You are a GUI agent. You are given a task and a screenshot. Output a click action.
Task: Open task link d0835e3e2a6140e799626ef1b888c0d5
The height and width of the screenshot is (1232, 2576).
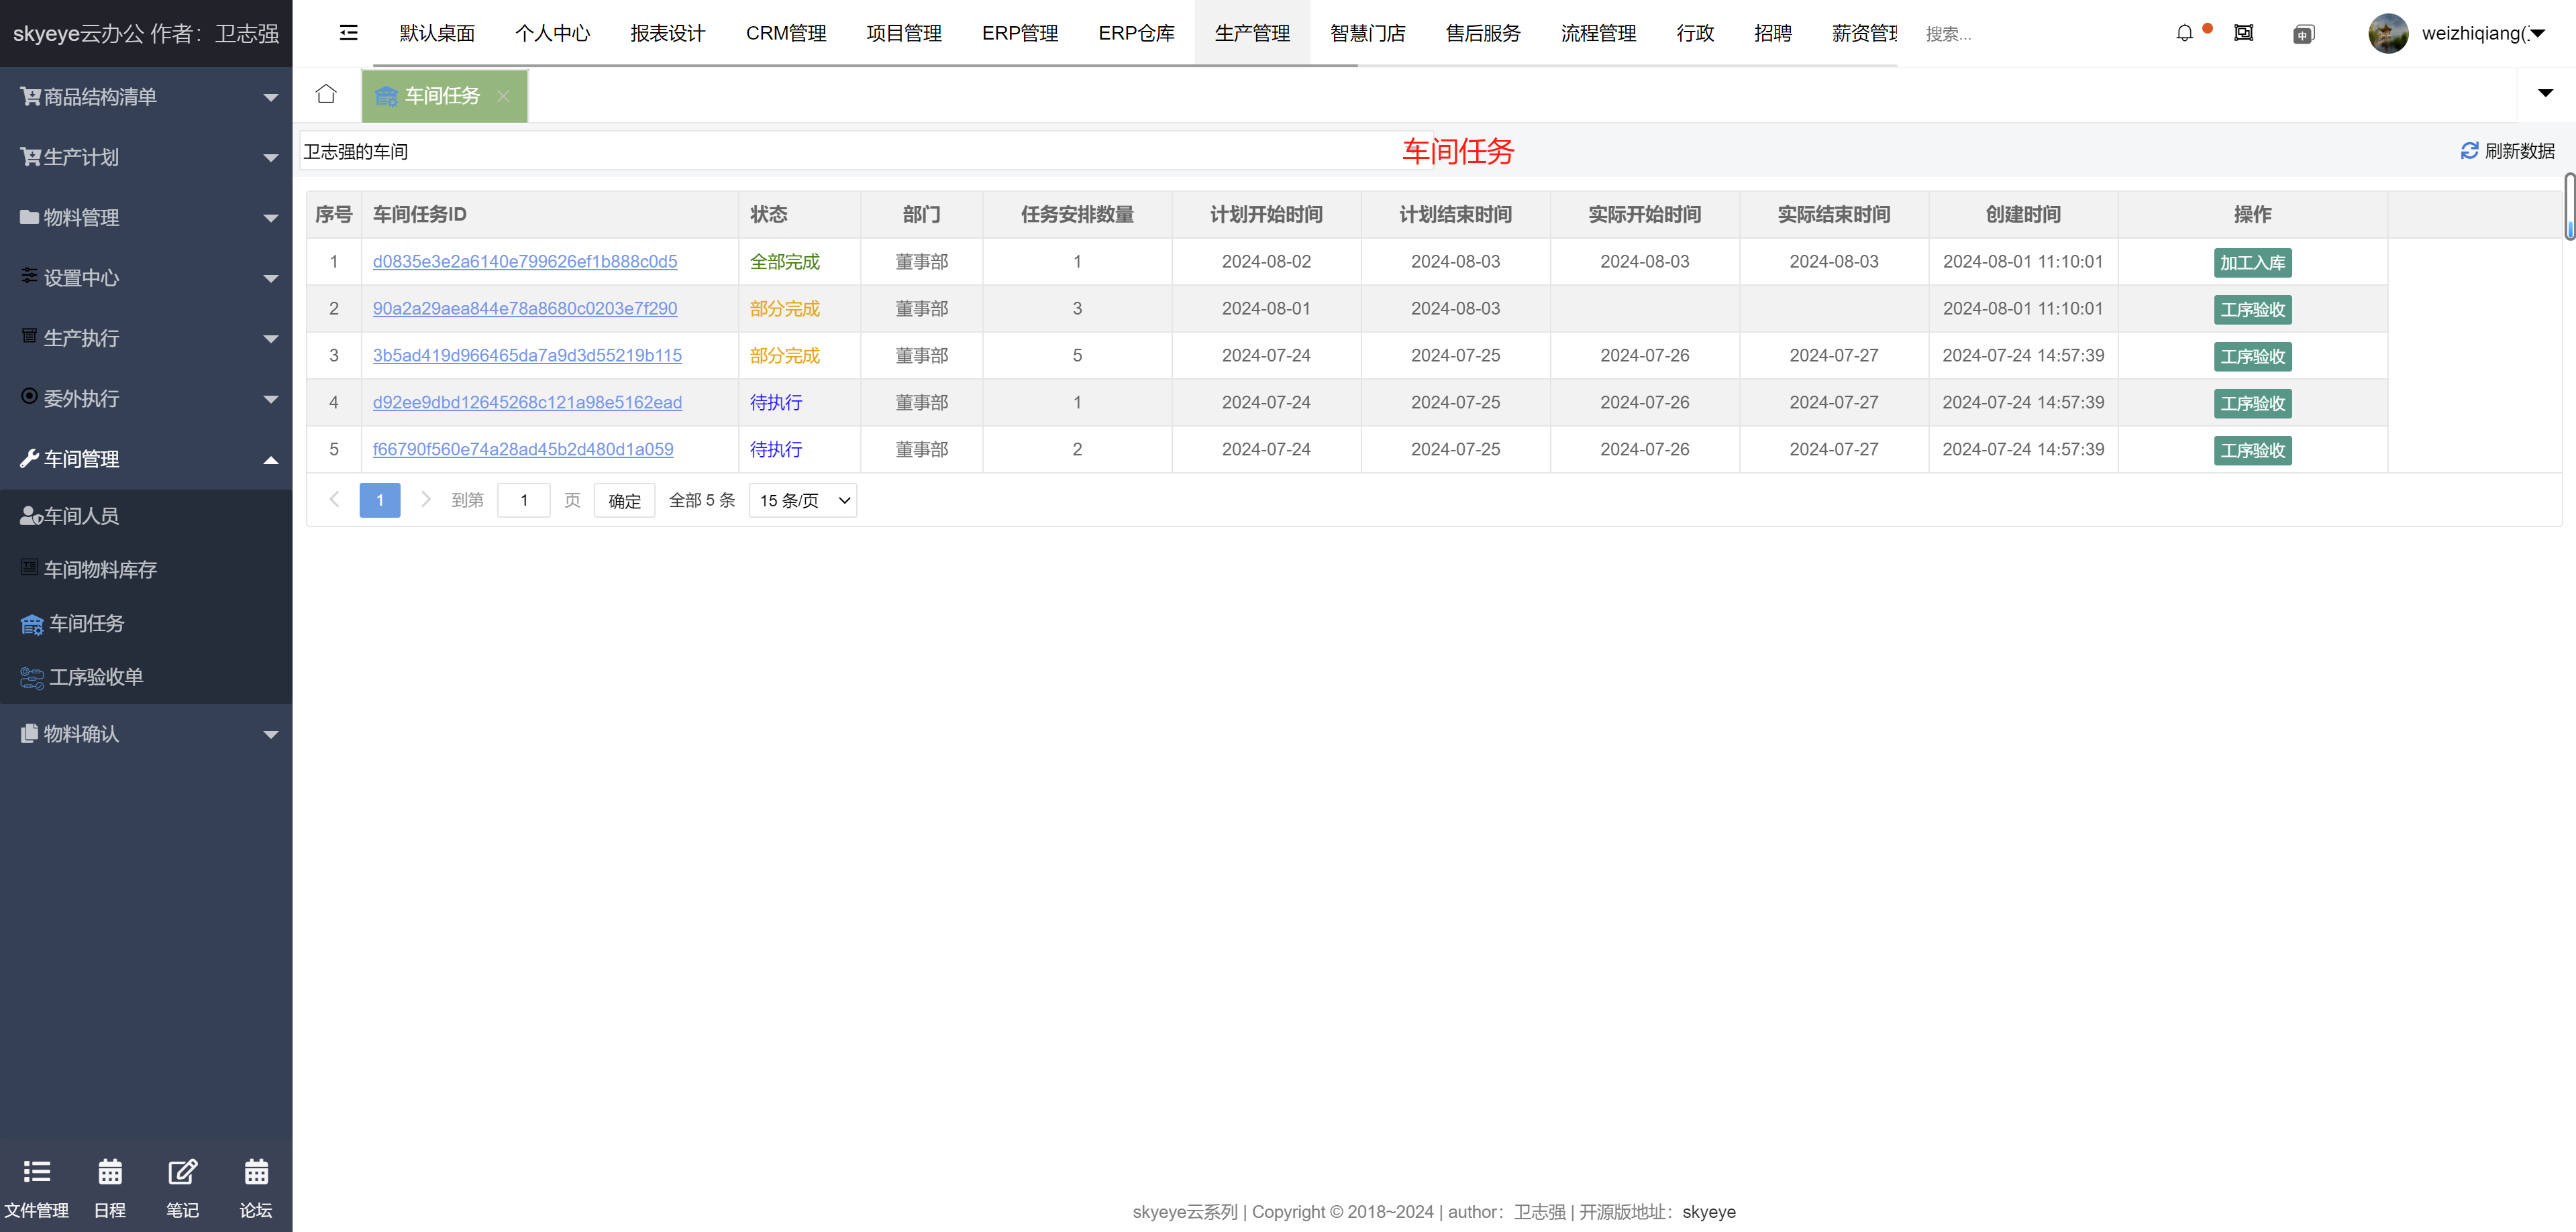(524, 262)
